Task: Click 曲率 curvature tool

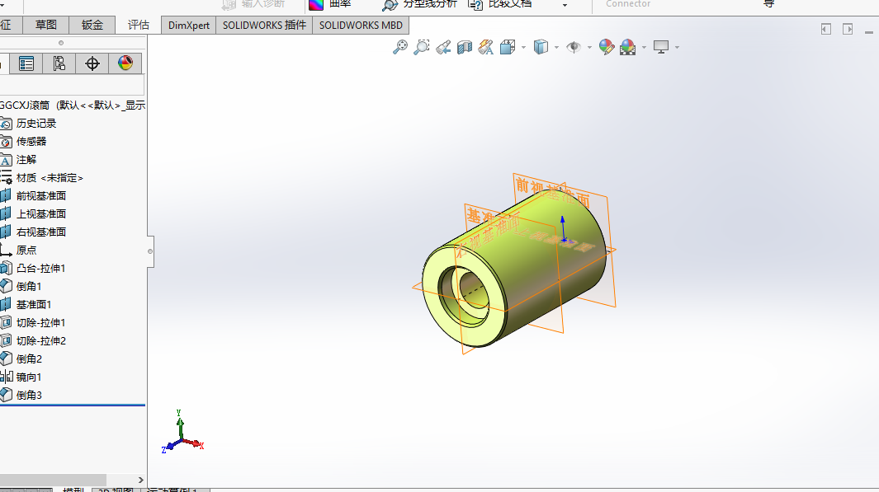Action: click(x=329, y=4)
